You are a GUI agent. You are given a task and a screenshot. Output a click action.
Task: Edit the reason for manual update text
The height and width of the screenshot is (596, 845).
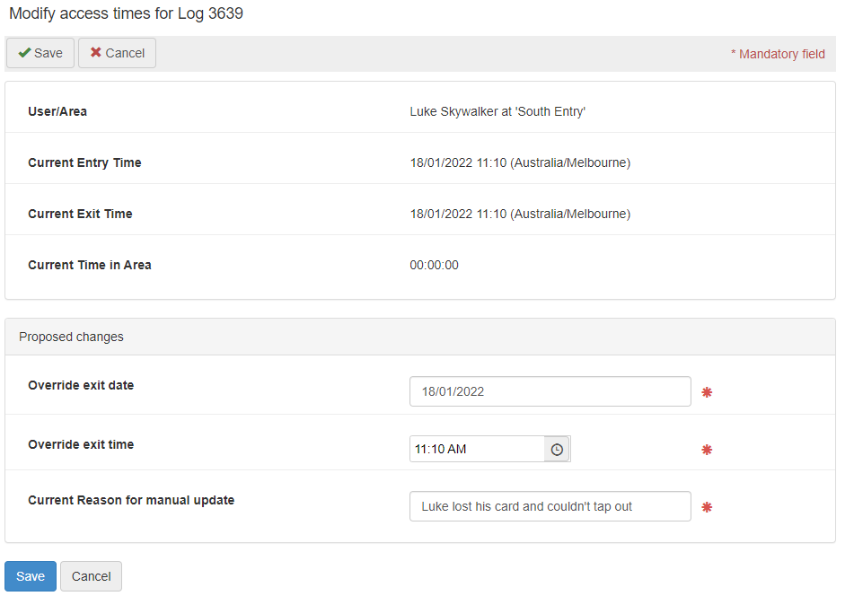click(x=550, y=506)
